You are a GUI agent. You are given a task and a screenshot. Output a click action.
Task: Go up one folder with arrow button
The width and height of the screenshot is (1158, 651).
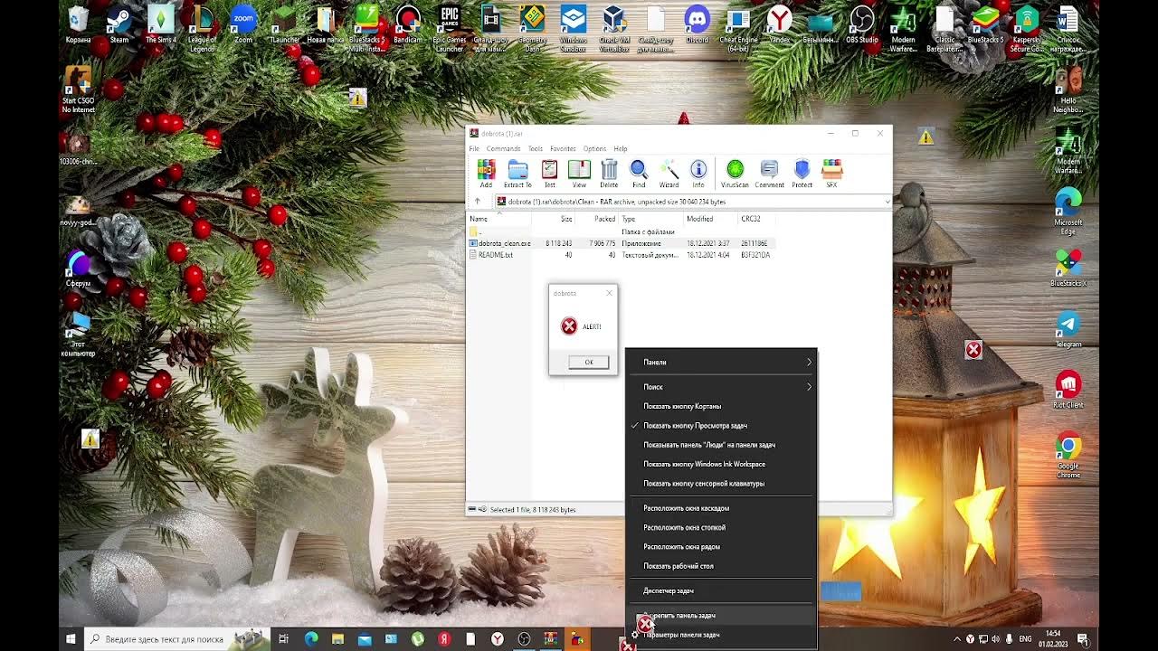coord(478,202)
